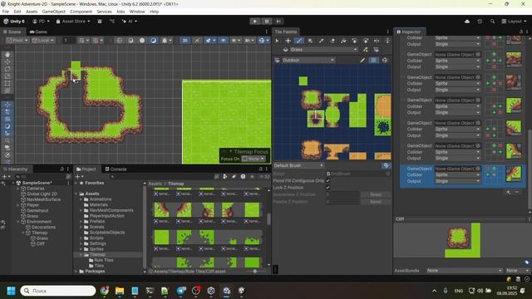Open the Window menu
The image size is (532, 299).
(x=137, y=12)
